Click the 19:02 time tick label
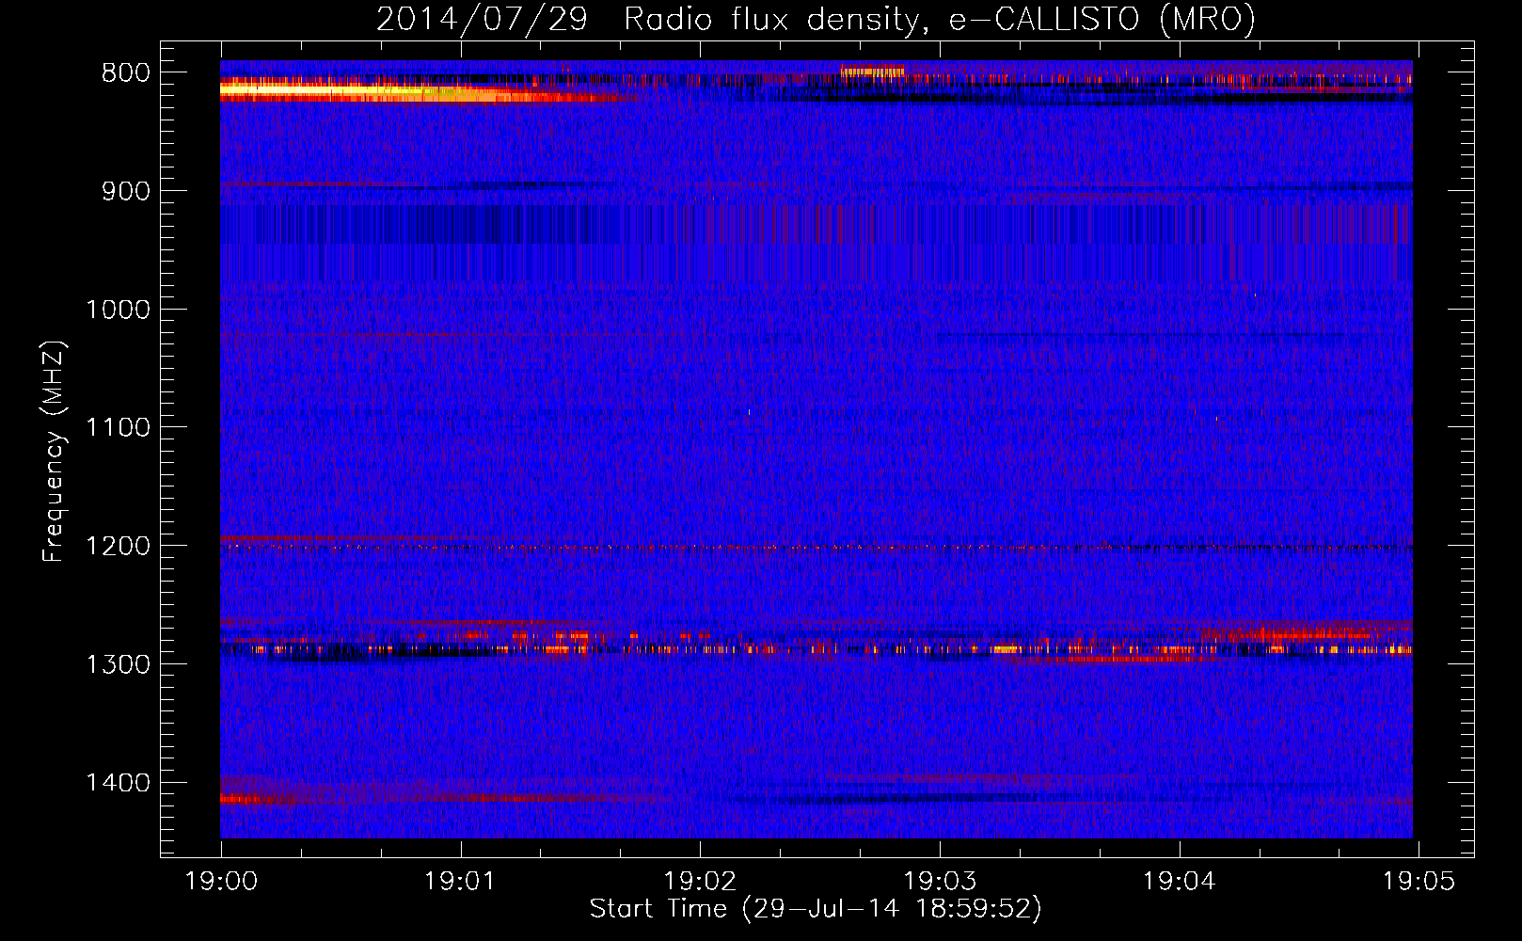Viewport: 1522px width, 941px height. [x=700, y=882]
